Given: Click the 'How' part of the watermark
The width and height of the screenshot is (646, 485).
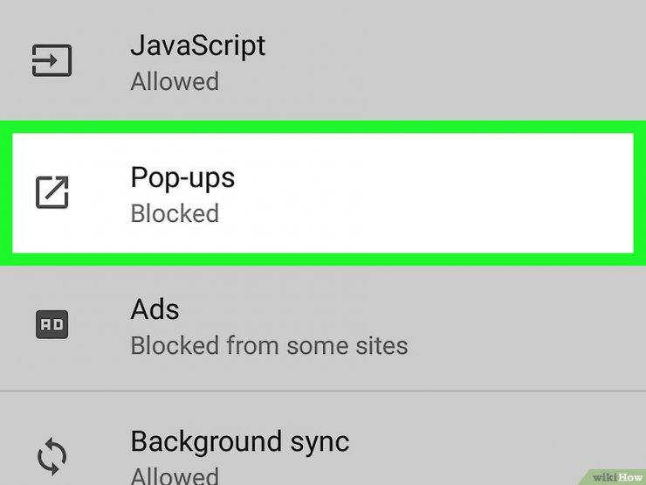Looking at the screenshot, I should coord(631,477).
